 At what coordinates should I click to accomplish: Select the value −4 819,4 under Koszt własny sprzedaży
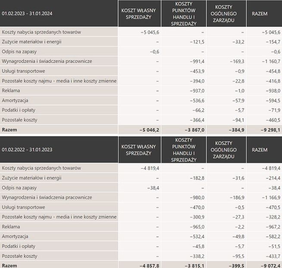(x=150, y=168)
